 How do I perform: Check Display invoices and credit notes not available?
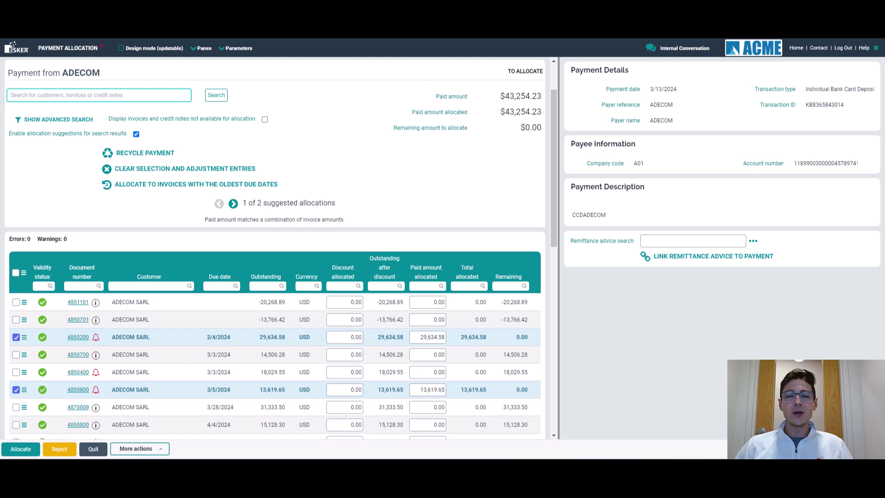265,119
